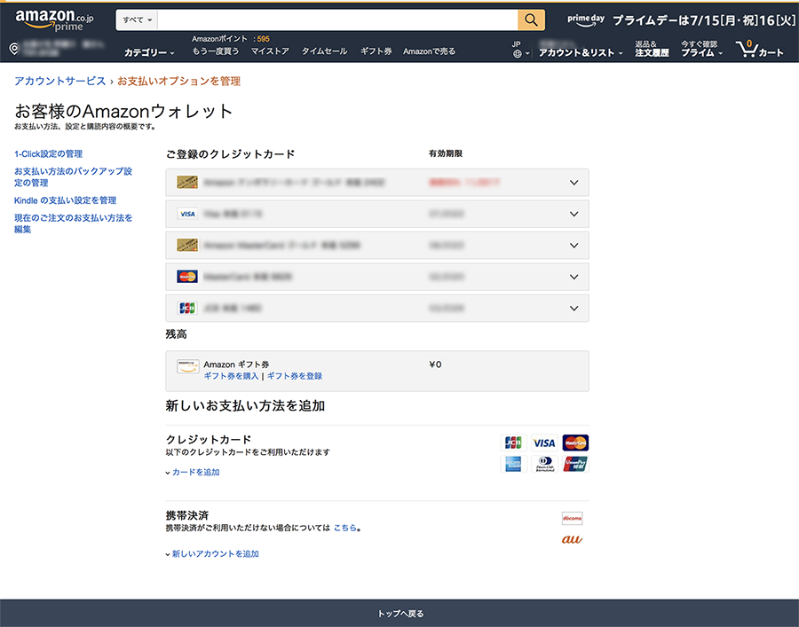The height and width of the screenshot is (627, 799).
Task: Click the MasterCard logo under accepted cards
Action: coord(575,443)
